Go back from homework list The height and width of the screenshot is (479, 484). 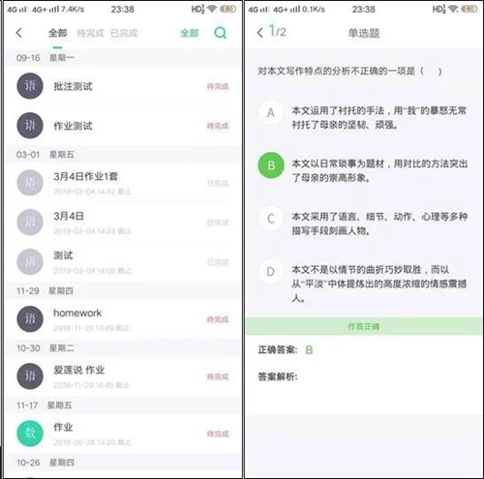click(19, 33)
